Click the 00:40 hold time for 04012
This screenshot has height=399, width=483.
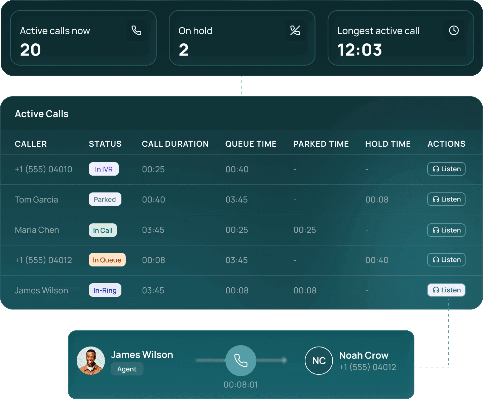pyautogui.click(x=377, y=260)
